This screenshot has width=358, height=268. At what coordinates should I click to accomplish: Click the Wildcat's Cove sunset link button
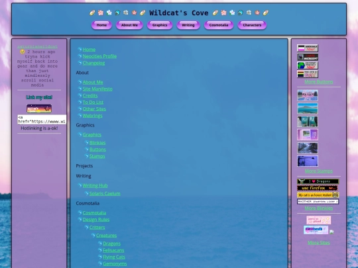tap(39, 109)
